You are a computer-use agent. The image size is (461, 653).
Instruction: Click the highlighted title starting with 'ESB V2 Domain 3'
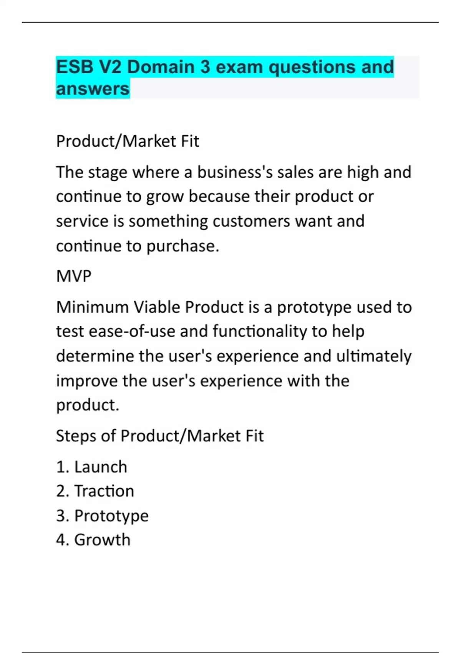(x=225, y=67)
